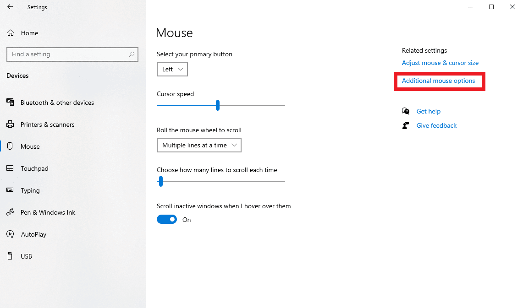Screen dimensions: 523x308
Task: Click the Get help chat icon
Action: [406, 111]
